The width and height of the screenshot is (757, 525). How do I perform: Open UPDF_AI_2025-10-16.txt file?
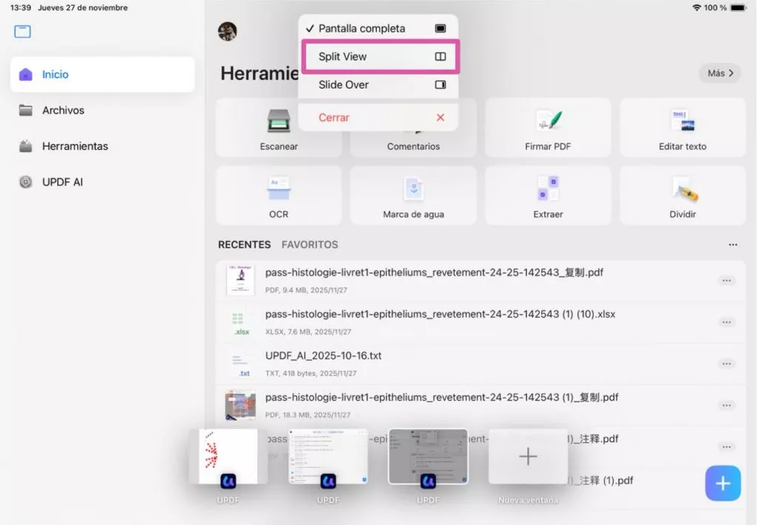click(x=481, y=363)
